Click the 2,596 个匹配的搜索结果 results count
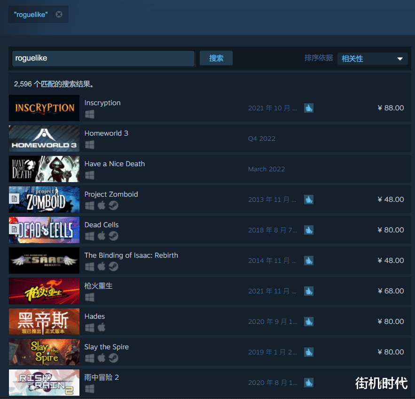The width and height of the screenshot is (415, 399). pos(54,84)
